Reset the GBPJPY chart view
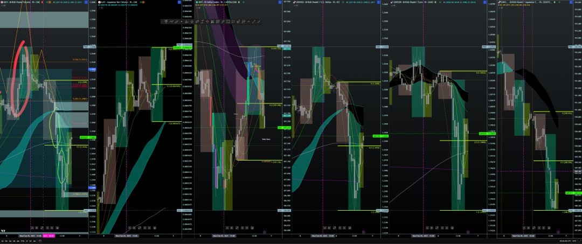582x244 pixels. coord(549,228)
